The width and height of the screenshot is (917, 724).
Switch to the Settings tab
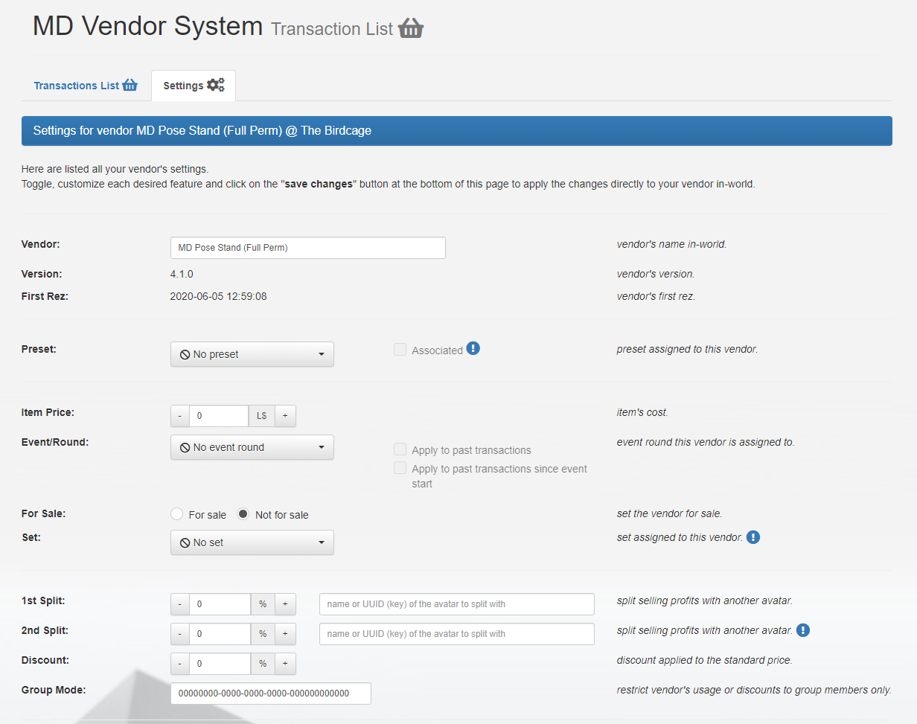[x=194, y=86]
